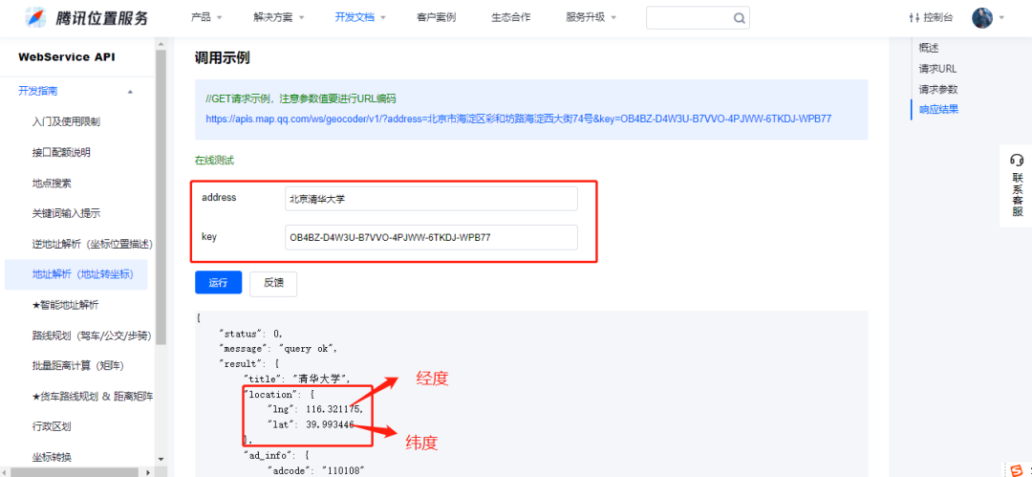
Task: Collapse the 开发指南 sidebar section
Action: click(x=130, y=92)
